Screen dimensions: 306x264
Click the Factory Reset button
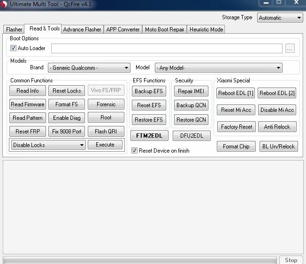pyautogui.click(x=237, y=127)
